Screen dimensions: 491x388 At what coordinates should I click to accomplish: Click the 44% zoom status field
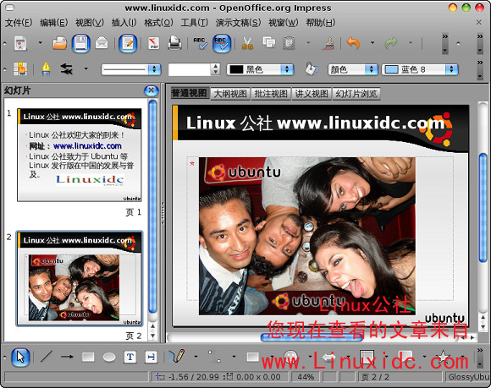(306, 377)
